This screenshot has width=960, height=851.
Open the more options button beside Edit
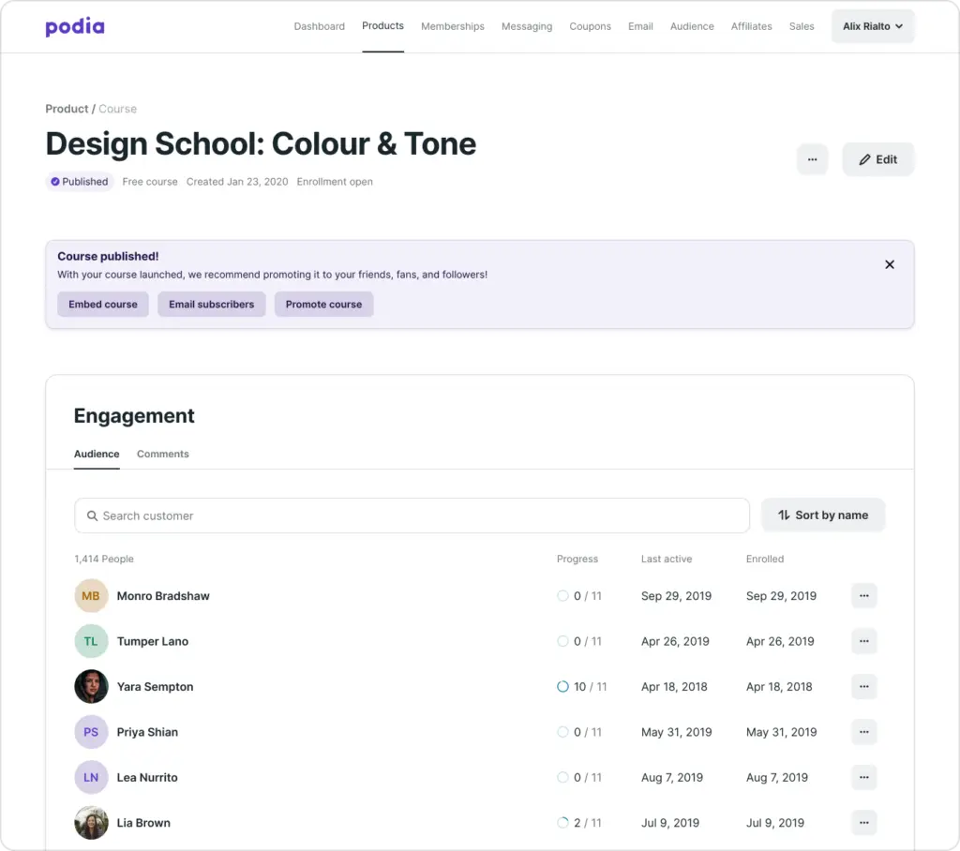point(812,159)
